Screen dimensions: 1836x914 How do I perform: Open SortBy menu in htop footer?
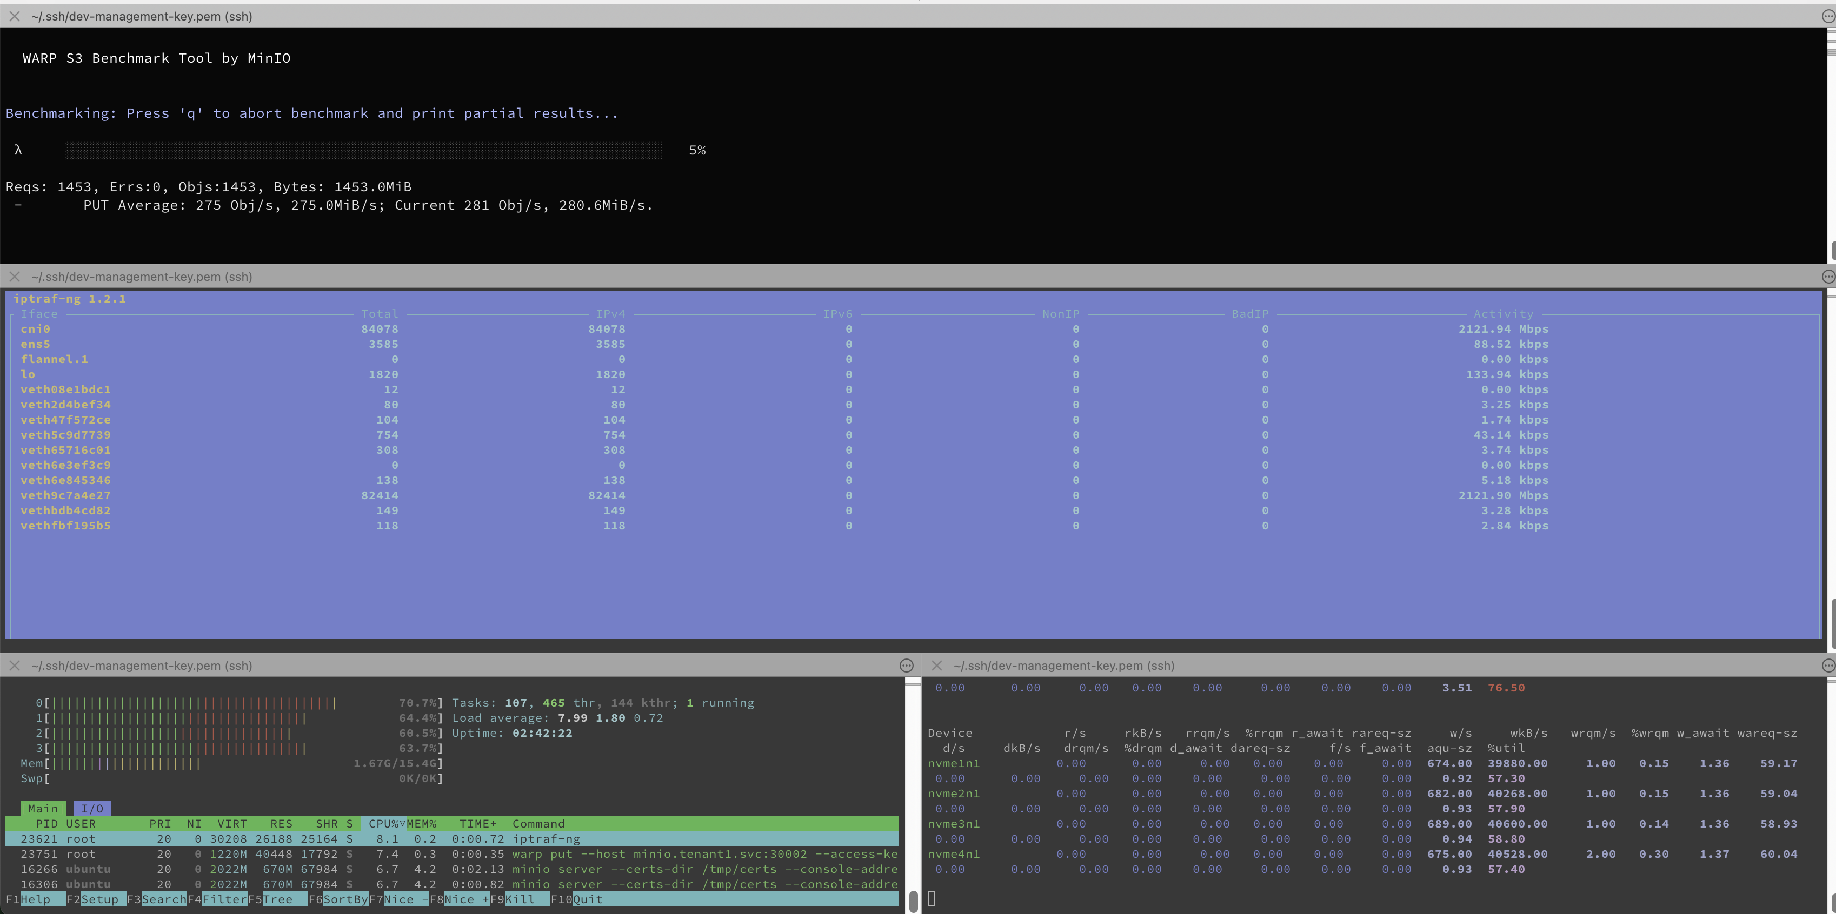click(345, 899)
